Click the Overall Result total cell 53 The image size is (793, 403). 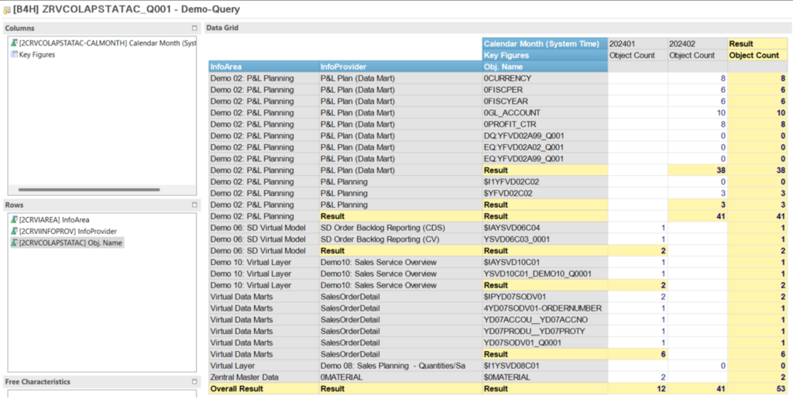[781, 388]
